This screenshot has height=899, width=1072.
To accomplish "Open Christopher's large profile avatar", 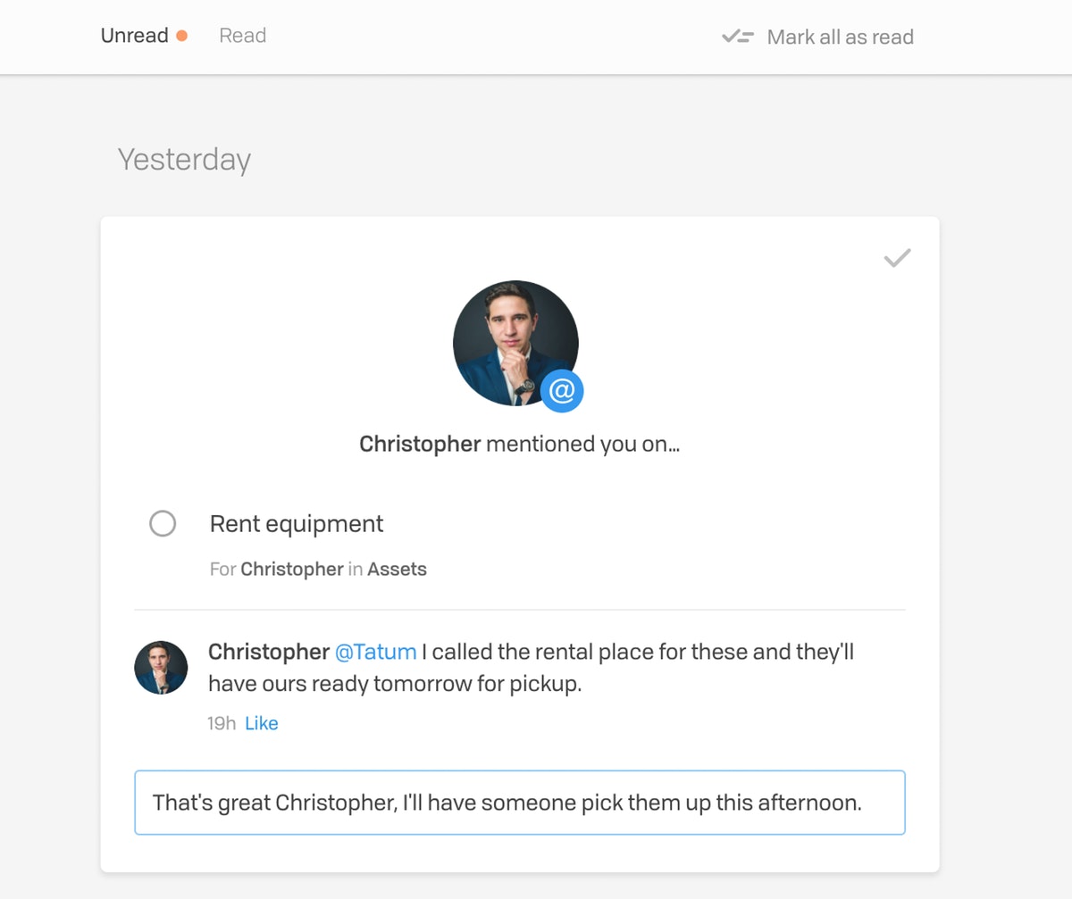I will (x=515, y=343).
